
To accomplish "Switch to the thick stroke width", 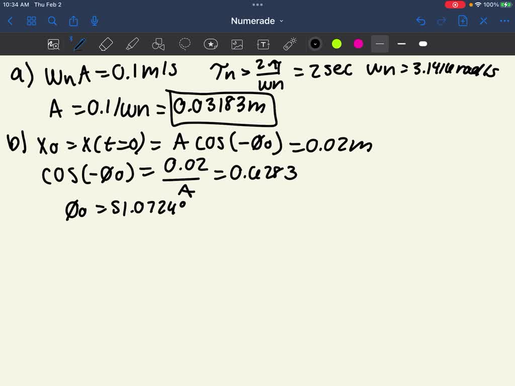I will [x=422, y=44].
